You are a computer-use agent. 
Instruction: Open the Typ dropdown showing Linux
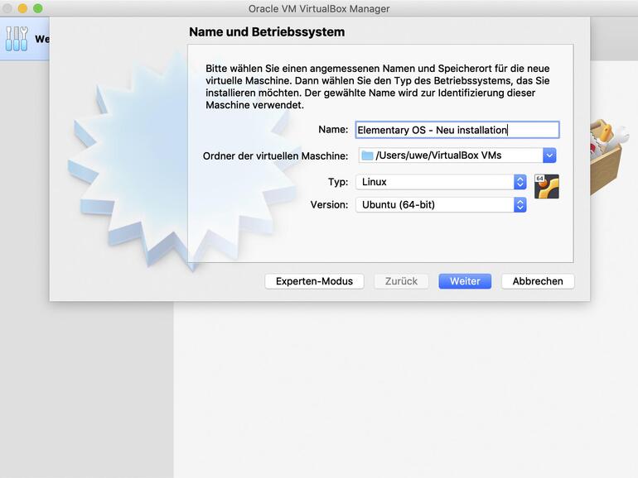tap(441, 182)
